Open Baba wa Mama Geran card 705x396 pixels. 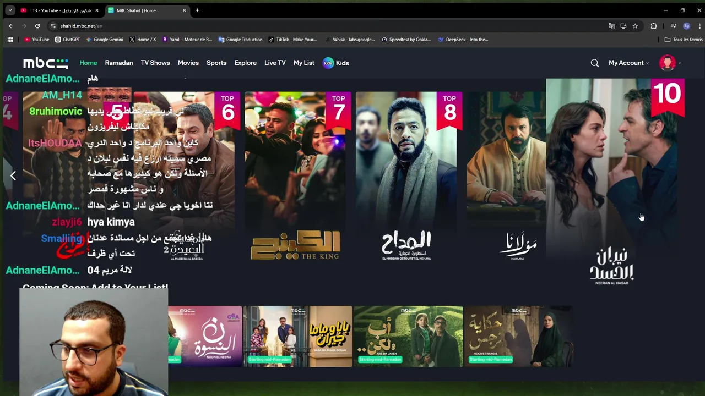tap(298, 336)
